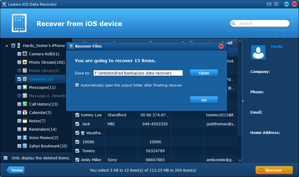Tick the Camera Roll checkbox
The image size is (299, 177).
tap(19, 54)
